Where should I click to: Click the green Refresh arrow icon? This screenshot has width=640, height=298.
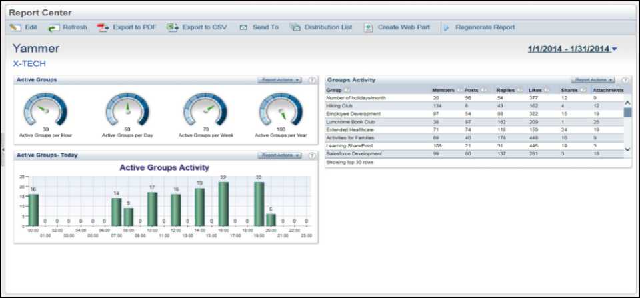[53, 27]
